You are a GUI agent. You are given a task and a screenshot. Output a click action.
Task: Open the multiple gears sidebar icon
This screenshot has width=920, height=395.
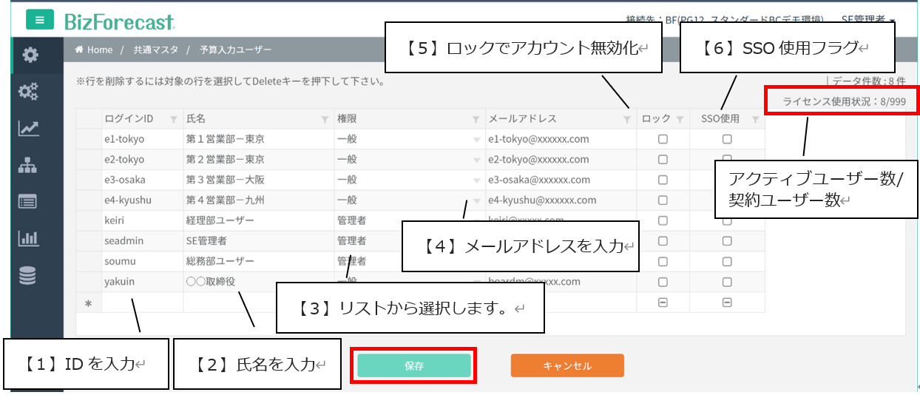point(30,91)
